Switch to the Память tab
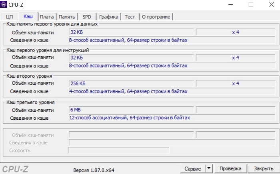 67,17
